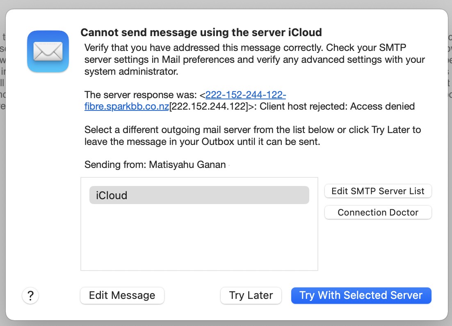Click the "Client host rejected: Access denied" text
452x326 pixels.
click(337, 107)
